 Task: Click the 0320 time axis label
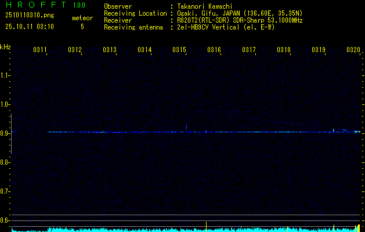(353, 50)
